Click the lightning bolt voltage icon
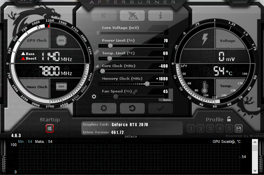The height and width of the screenshot is (175, 264). 205,39
